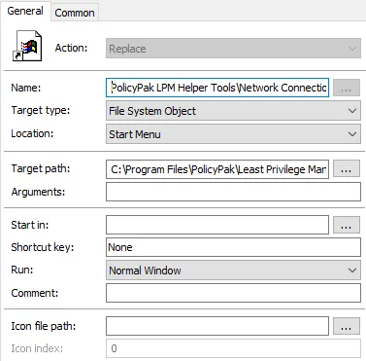This screenshot has height=361, width=366.
Task: Click the Icon index field
Action: [x=233, y=348]
